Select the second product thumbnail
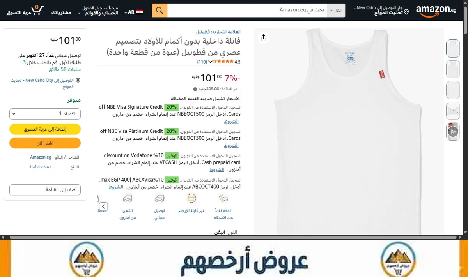Image resolution: width=468 pixels, height=277 pixels. tap(453, 69)
